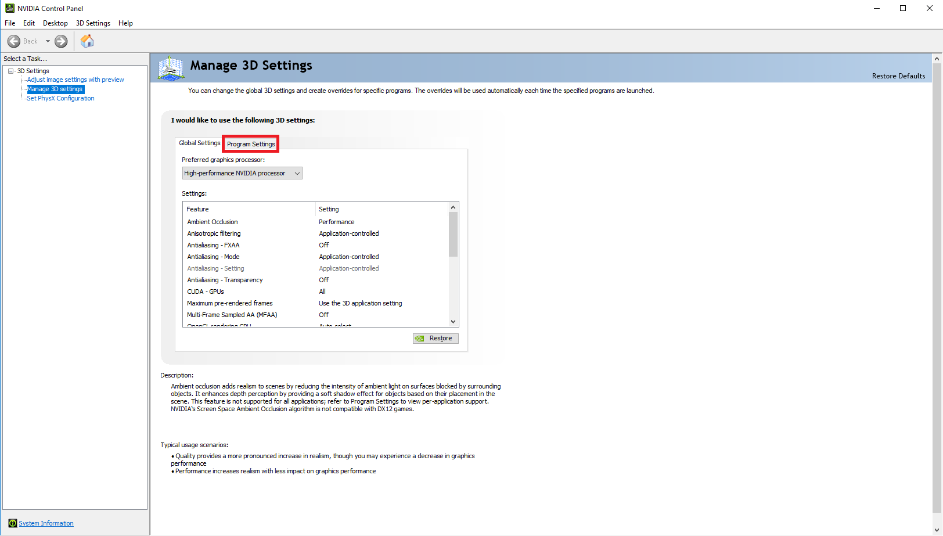Select Manage 3D settings in the tree

tap(55, 89)
